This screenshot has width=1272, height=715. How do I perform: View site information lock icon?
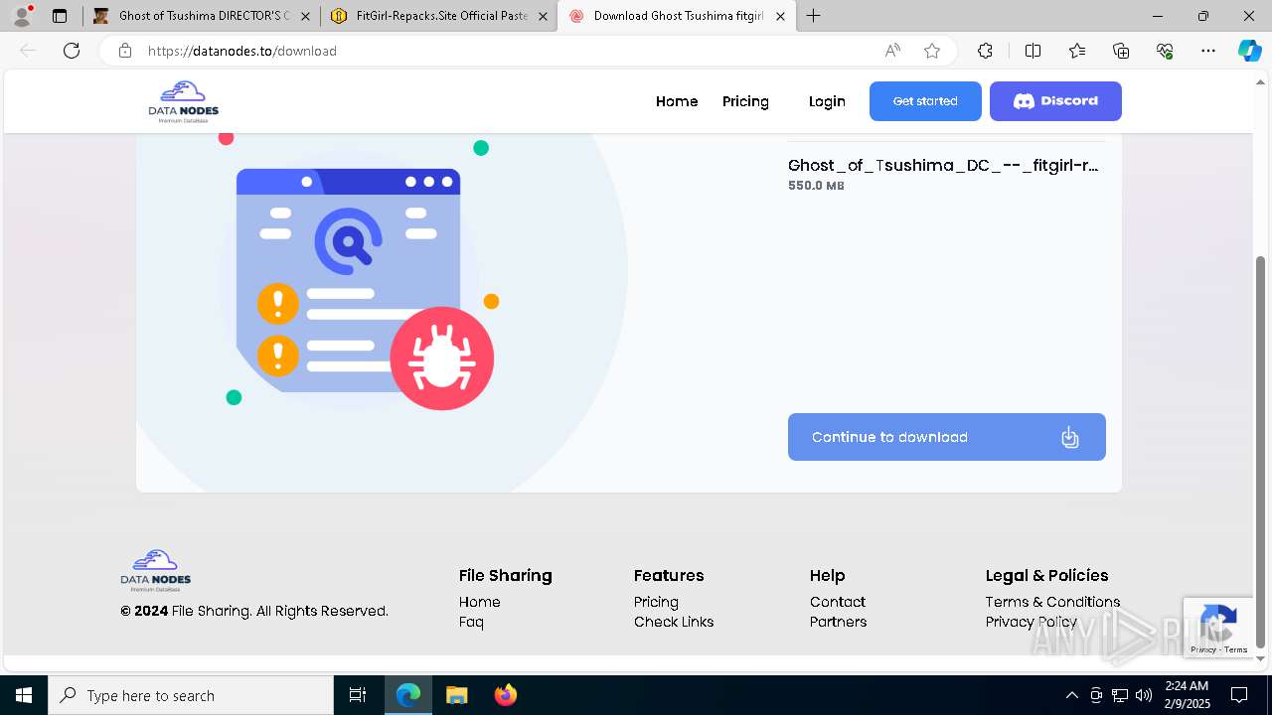pos(125,51)
